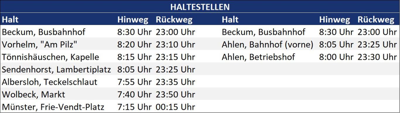400x113 pixels.
Task: Select the 23:30 Uhr return time cell
Action: click(x=377, y=57)
